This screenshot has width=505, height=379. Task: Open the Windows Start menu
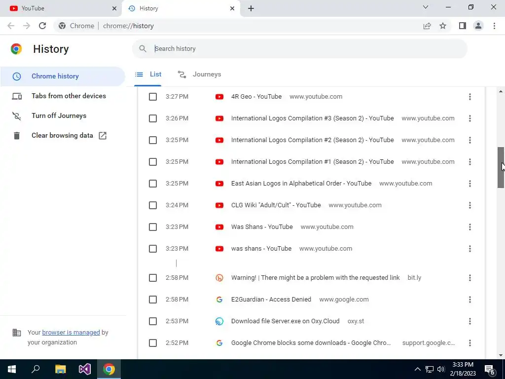pos(12,369)
